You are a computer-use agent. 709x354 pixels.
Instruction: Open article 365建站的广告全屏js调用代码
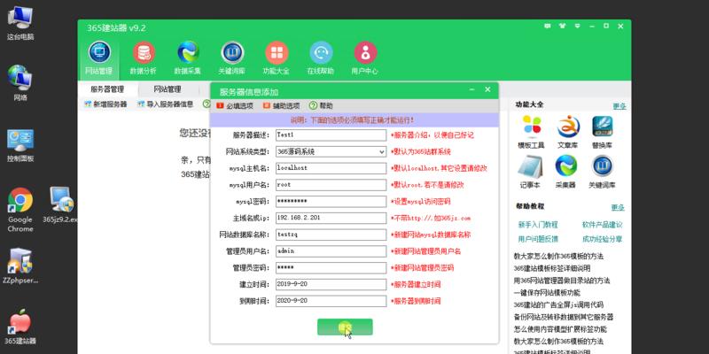pos(558,304)
